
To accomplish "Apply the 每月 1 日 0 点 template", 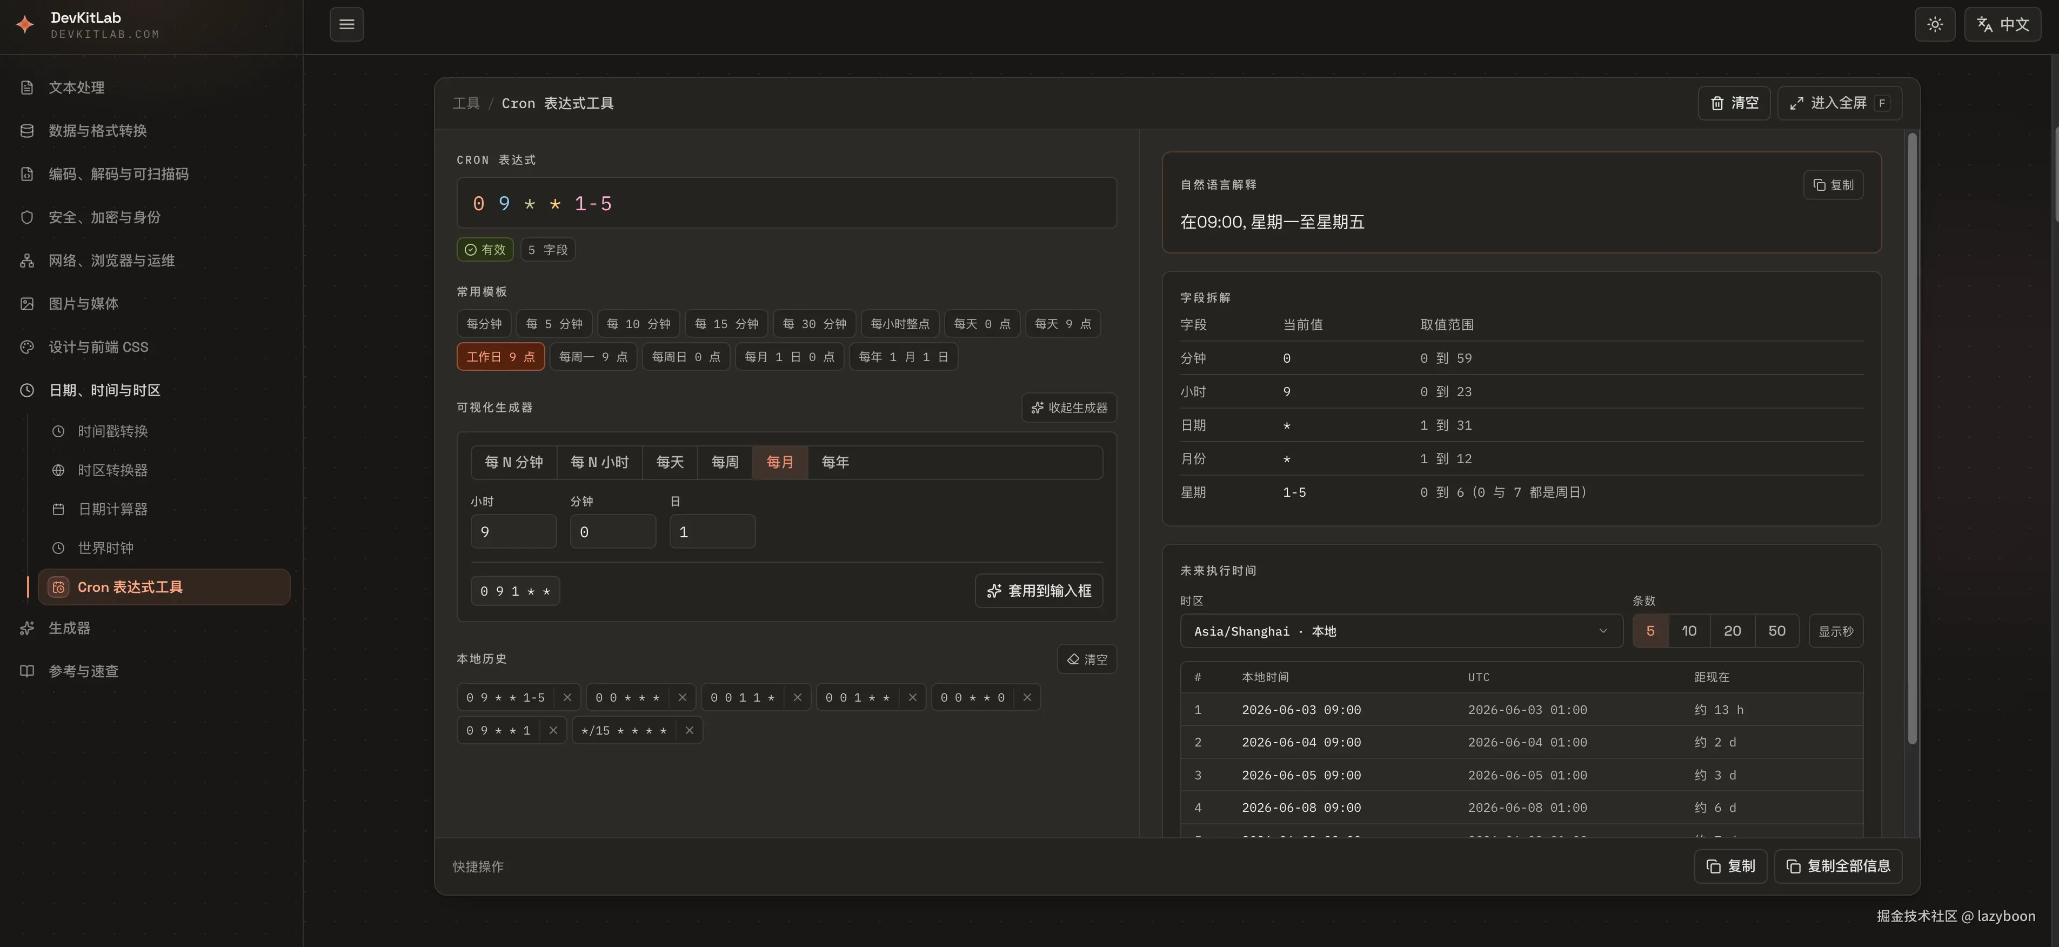I will tap(789, 356).
